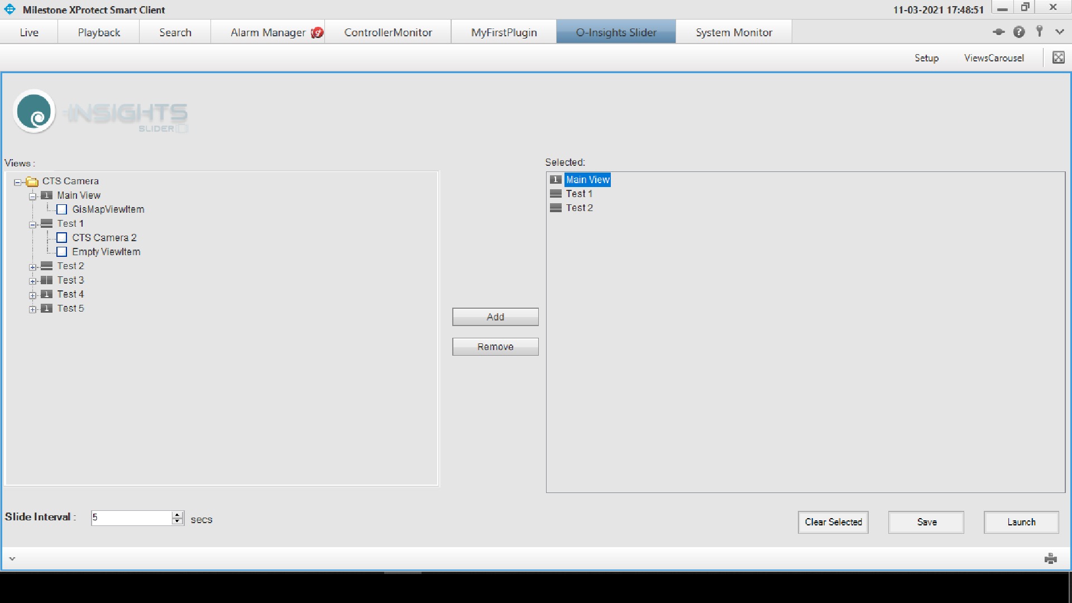Screen dimensions: 1072x603
Task: Select Empty ViewItem label in the tree
Action: (106, 252)
